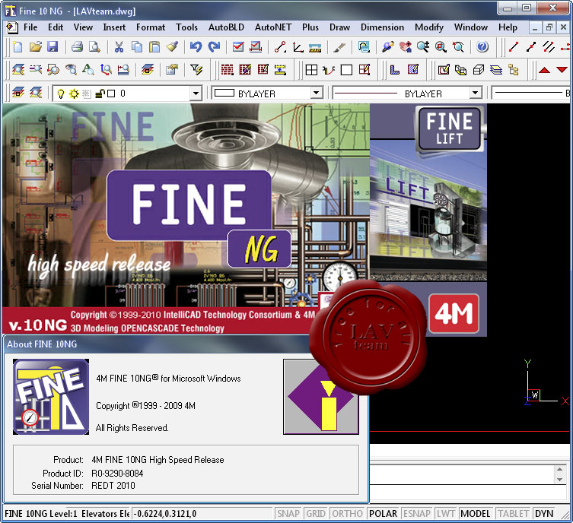Toggle ORTHO mode in status bar
The height and width of the screenshot is (523, 573).
347,514
